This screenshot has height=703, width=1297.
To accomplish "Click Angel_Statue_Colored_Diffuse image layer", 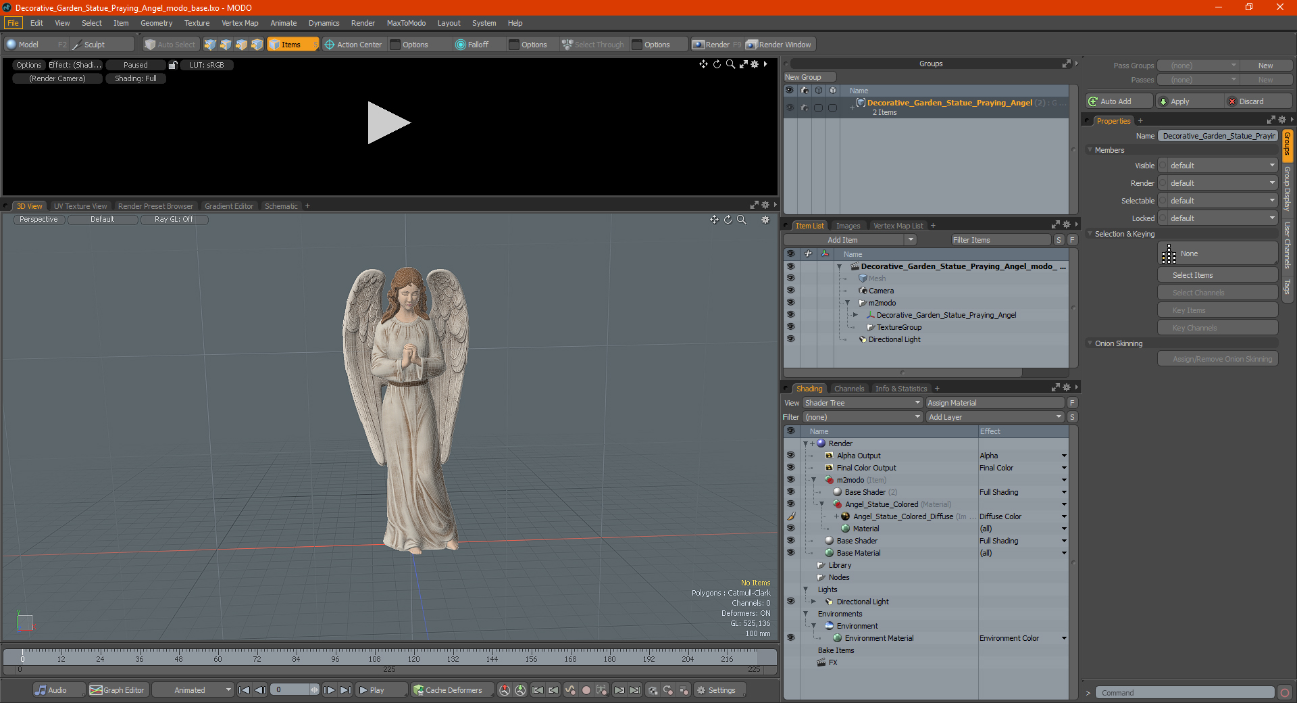I will coord(903,516).
